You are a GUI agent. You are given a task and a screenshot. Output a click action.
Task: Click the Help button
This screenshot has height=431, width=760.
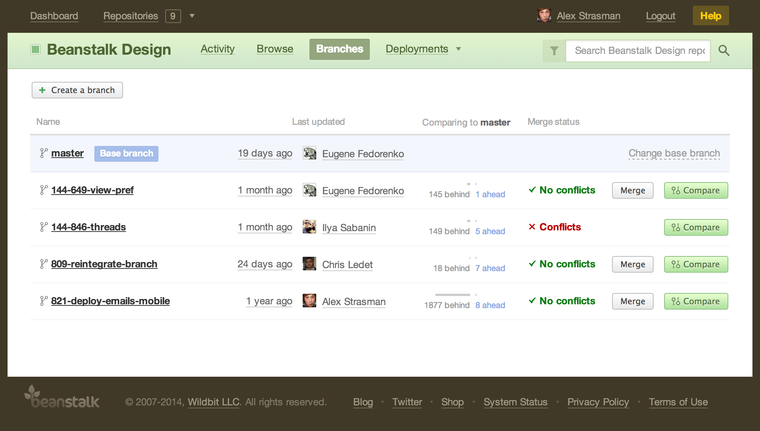coord(711,16)
